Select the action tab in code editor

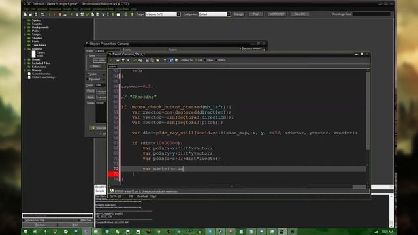pyautogui.click(x=112, y=67)
